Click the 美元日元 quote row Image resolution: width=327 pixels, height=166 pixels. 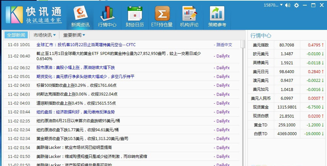coord(287,72)
